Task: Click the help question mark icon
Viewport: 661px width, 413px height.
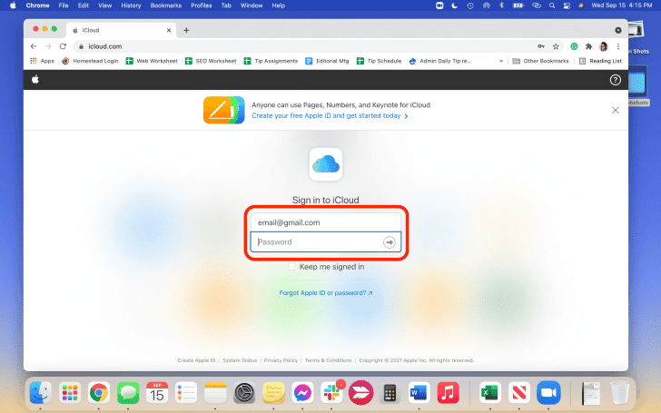Action: coord(615,81)
